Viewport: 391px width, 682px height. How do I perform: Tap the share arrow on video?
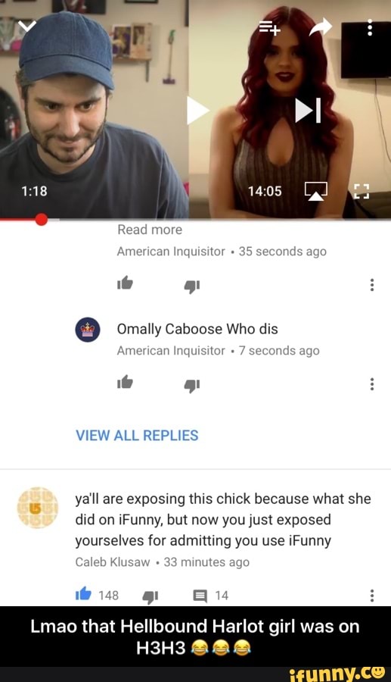tap(320, 28)
